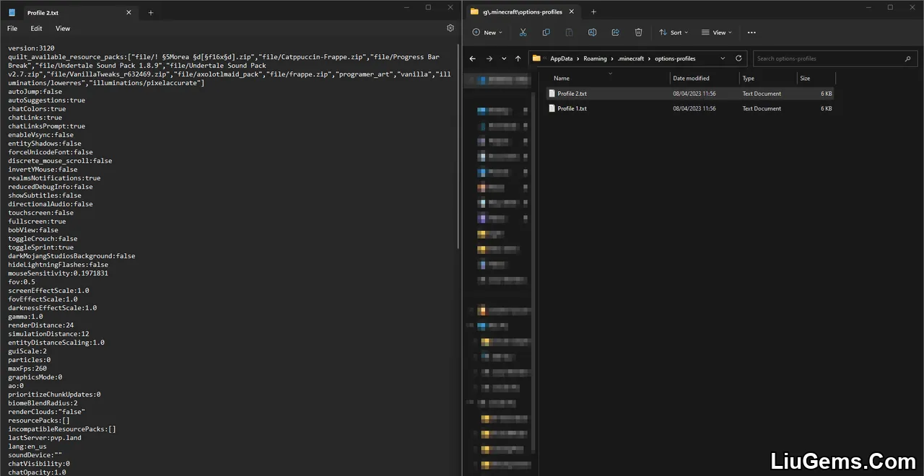
Task: Click options-profiles in the breadcrumb
Action: [674, 58]
